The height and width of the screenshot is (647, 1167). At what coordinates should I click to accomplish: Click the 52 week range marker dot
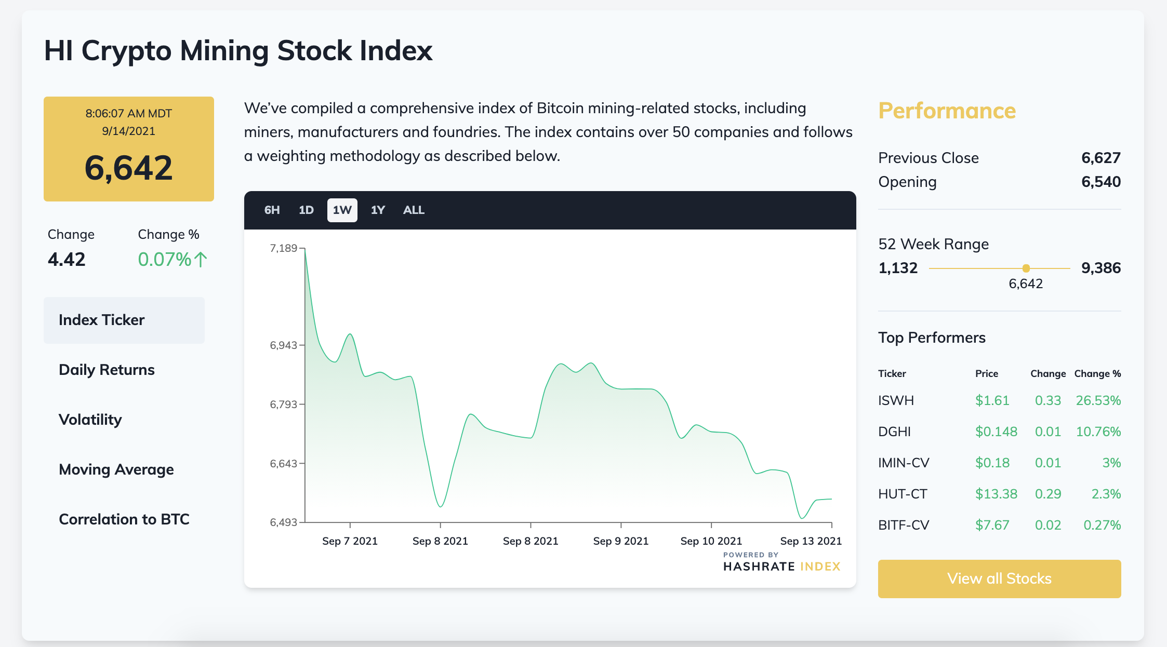[1026, 268]
